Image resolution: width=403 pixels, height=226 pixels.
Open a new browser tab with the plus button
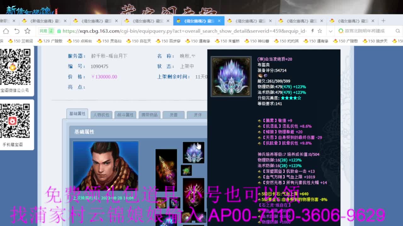383,20
